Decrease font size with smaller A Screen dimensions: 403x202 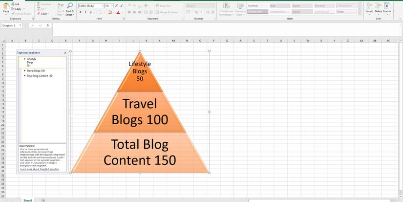click(121, 6)
